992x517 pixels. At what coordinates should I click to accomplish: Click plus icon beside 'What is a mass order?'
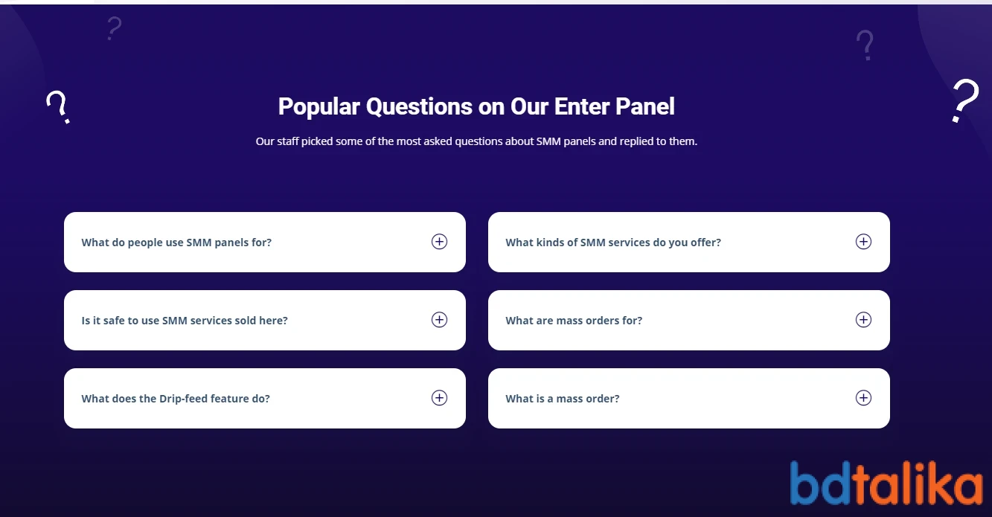(863, 398)
